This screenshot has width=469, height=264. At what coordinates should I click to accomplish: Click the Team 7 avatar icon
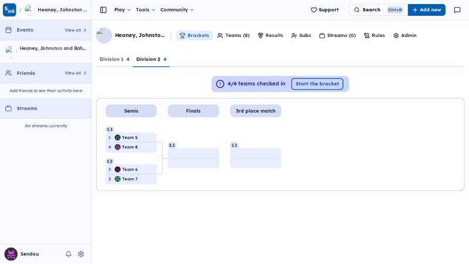coord(118,179)
